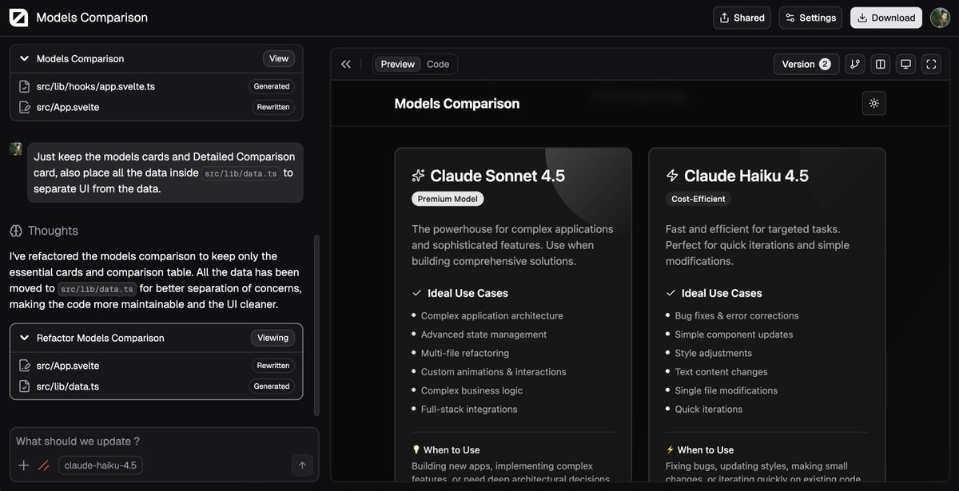Download the project
The width and height of the screenshot is (959, 491).
(x=885, y=18)
